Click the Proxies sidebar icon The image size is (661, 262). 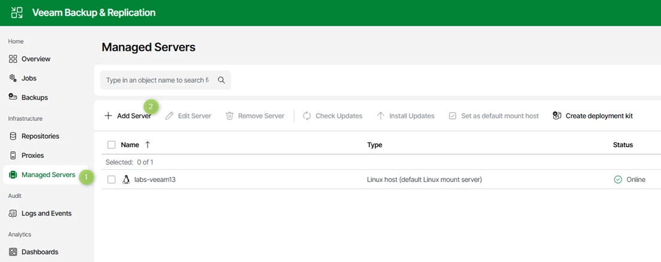[x=13, y=156]
